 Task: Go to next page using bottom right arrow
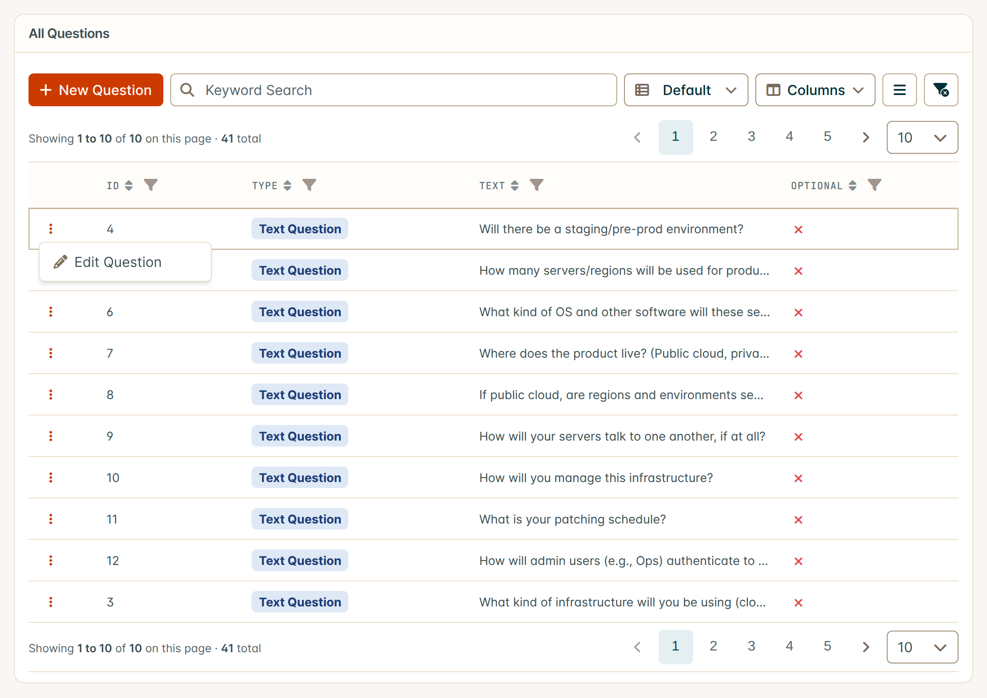coord(866,647)
